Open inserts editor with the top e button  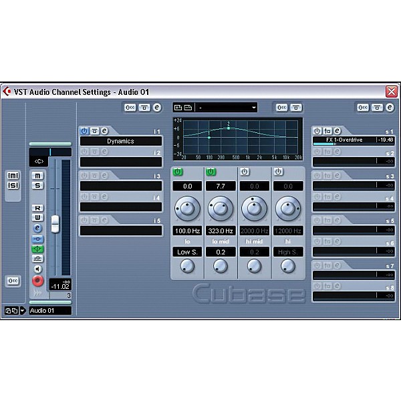[x=157, y=108]
